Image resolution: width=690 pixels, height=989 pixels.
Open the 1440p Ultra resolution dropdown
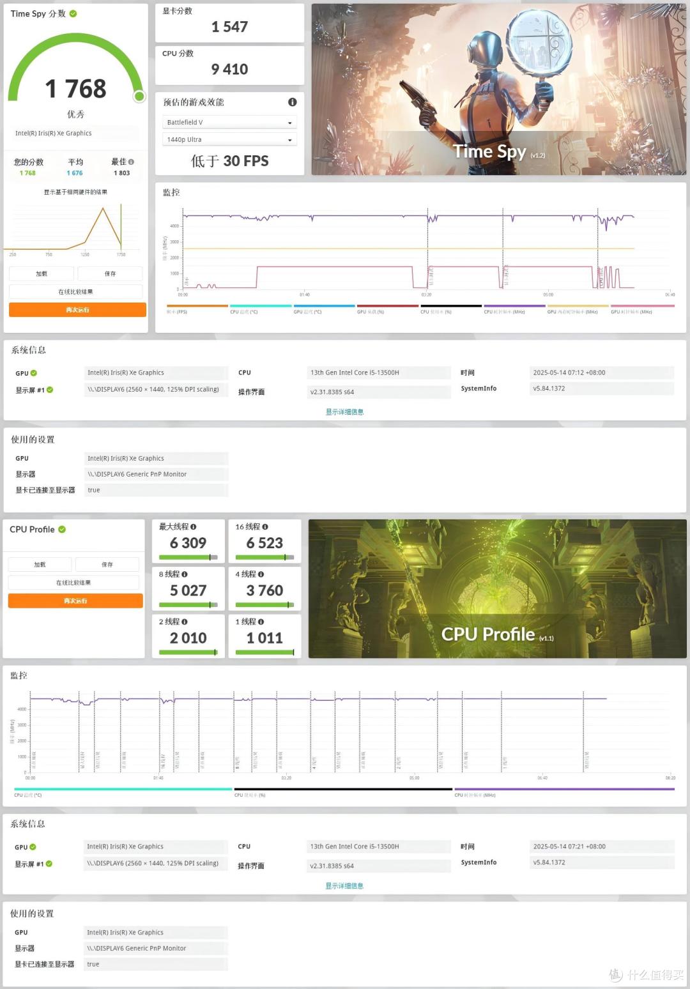[229, 140]
